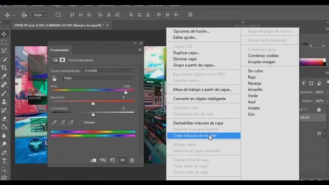Choose 'Crear máscara de recorte' from context menu

coord(204,136)
